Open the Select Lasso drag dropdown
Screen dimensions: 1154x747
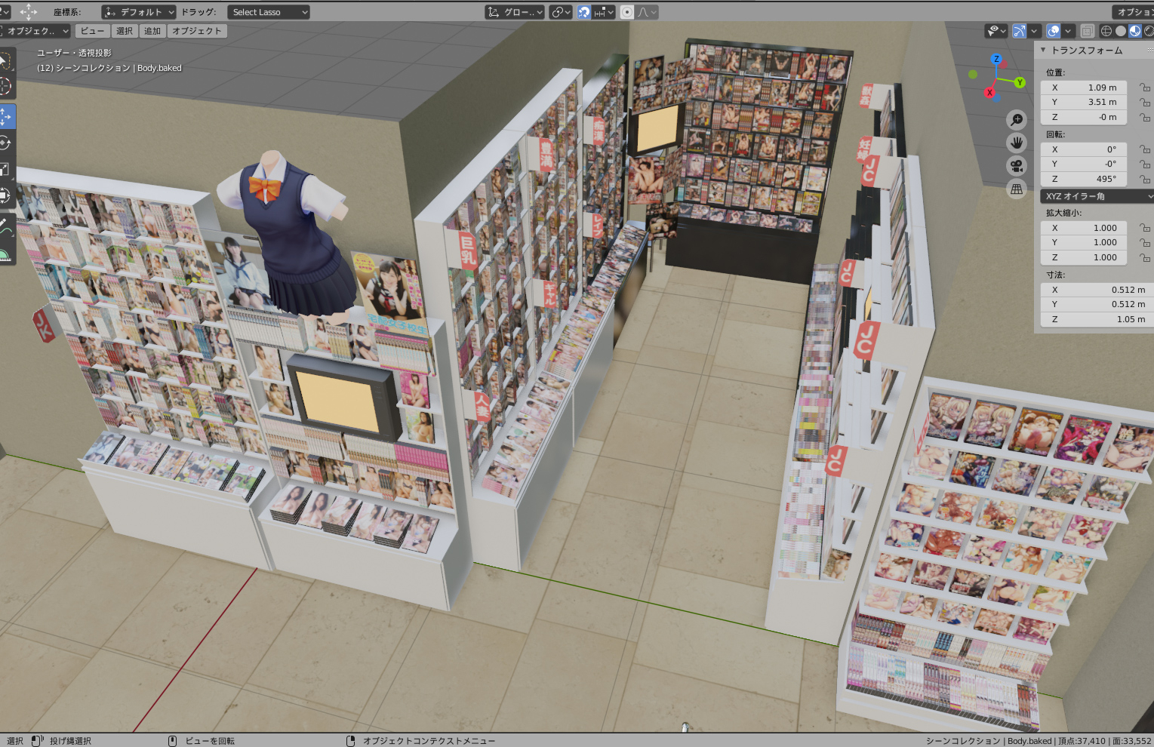(x=269, y=12)
